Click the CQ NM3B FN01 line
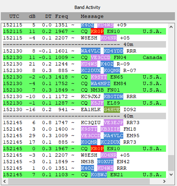The width and height of the screenshot is (177, 186). click(84, 90)
